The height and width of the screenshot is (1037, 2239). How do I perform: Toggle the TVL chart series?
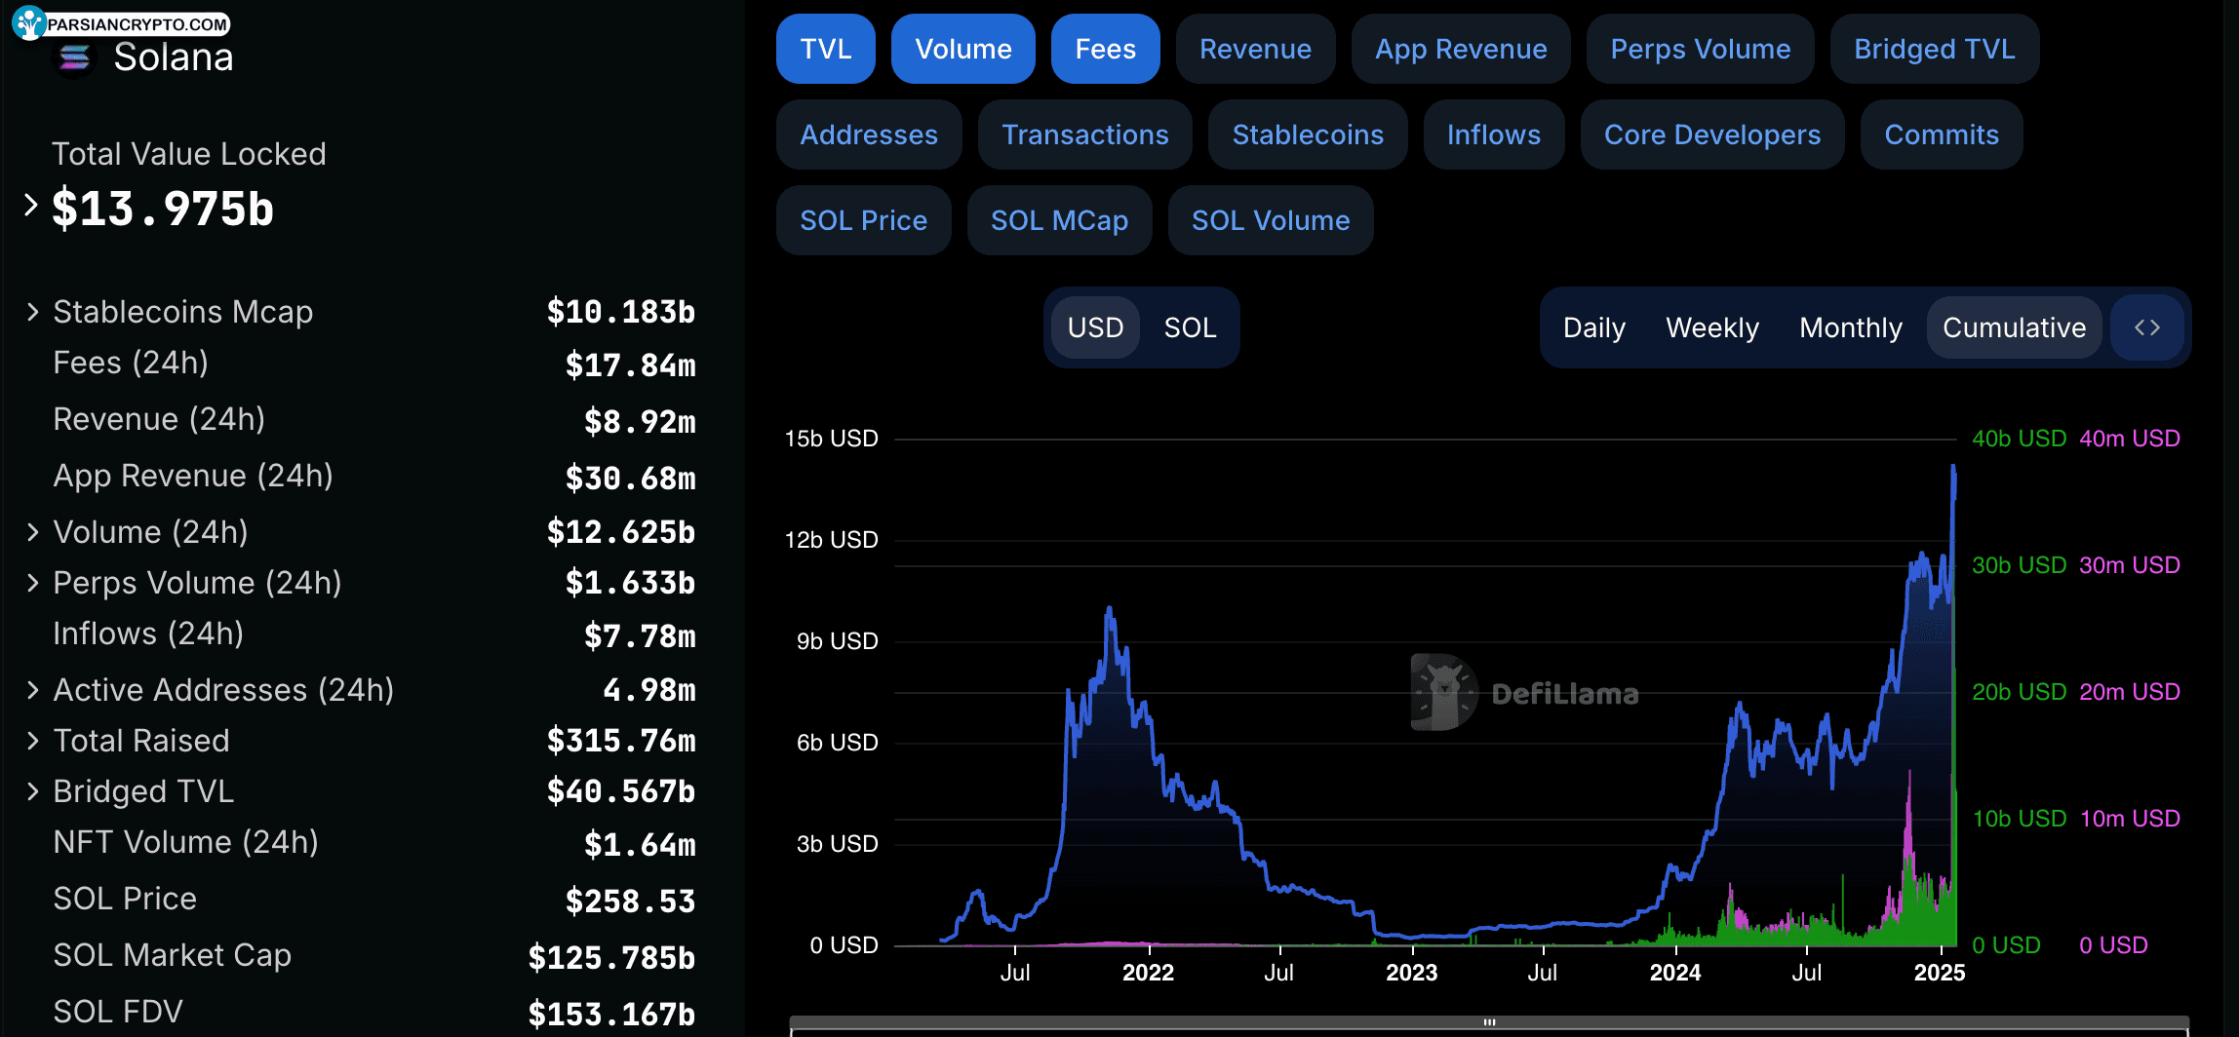tap(825, 49)
